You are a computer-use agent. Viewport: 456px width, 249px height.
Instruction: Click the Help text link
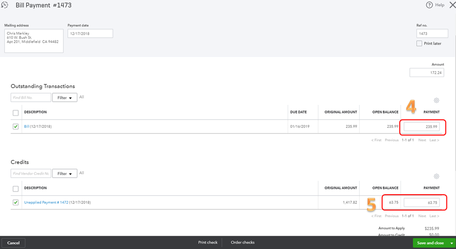(440, 5)
